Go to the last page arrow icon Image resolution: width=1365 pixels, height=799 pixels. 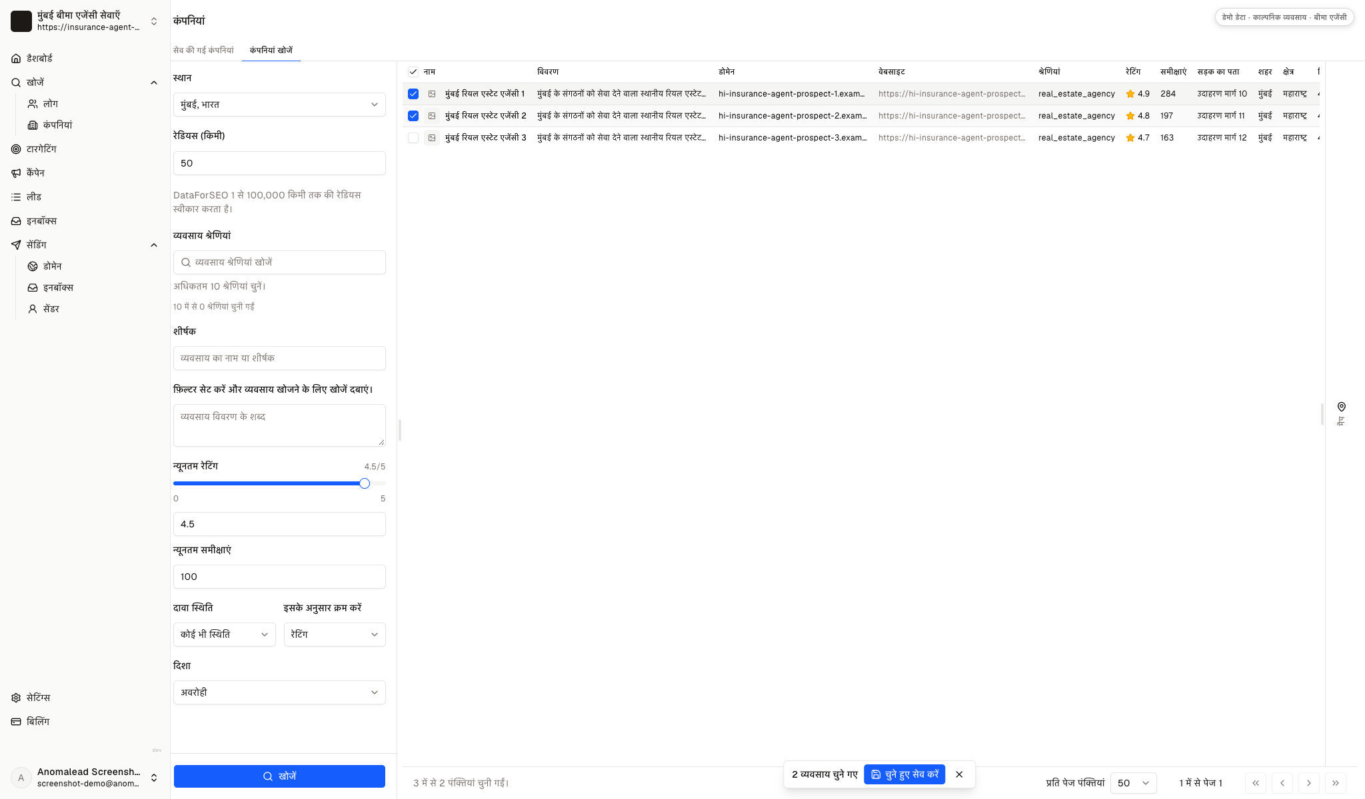1336,783
